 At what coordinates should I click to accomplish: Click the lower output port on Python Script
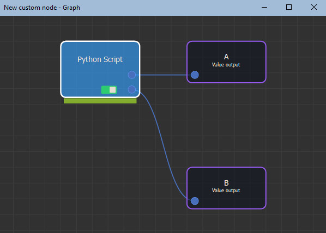pos(131,89)
